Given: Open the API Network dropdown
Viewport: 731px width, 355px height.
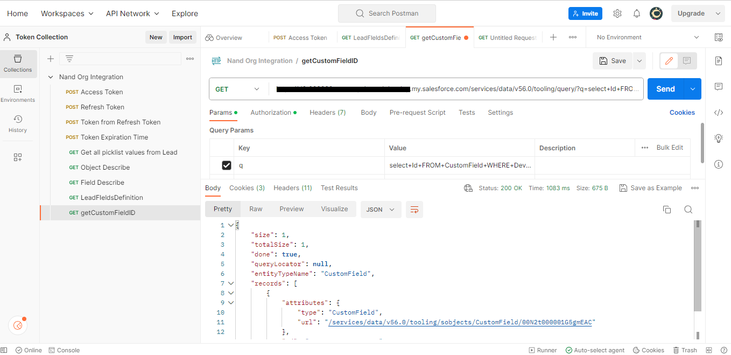Looking at the screenshot, I should point(132,13).
